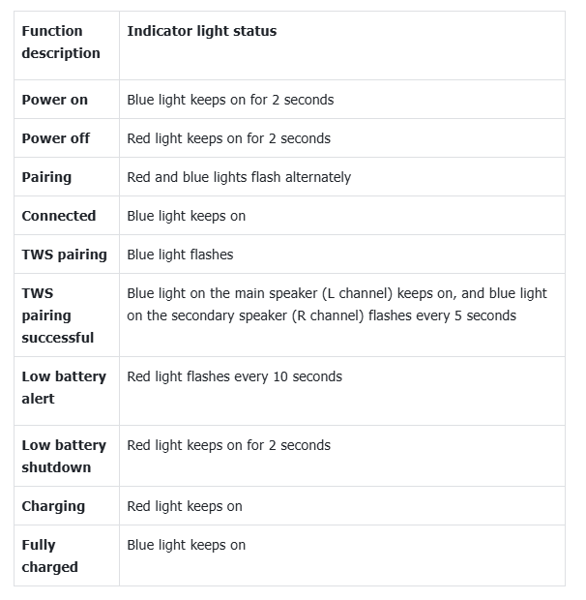This screenshot has width=586, height=600.
Task: Select the 'Pairing' row label
Action: tap(46, 177)
